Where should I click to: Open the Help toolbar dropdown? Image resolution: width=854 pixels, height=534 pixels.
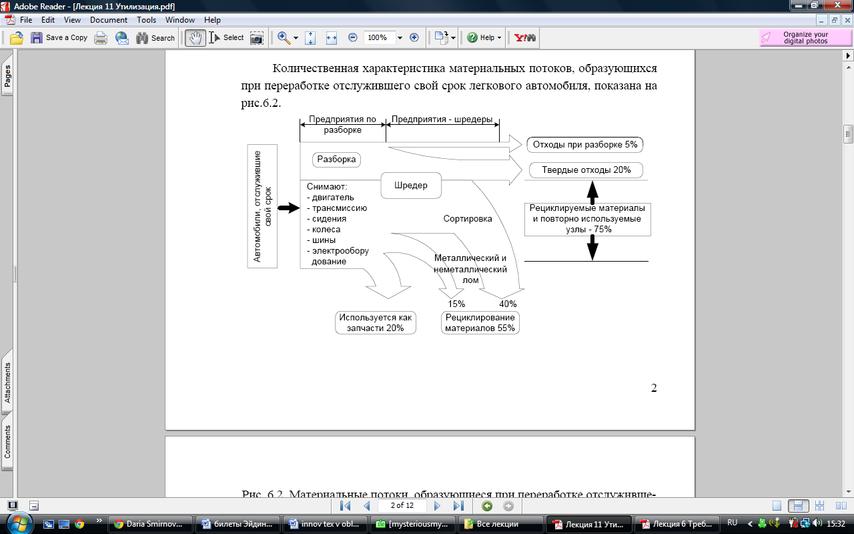click(x=484, y=38)
